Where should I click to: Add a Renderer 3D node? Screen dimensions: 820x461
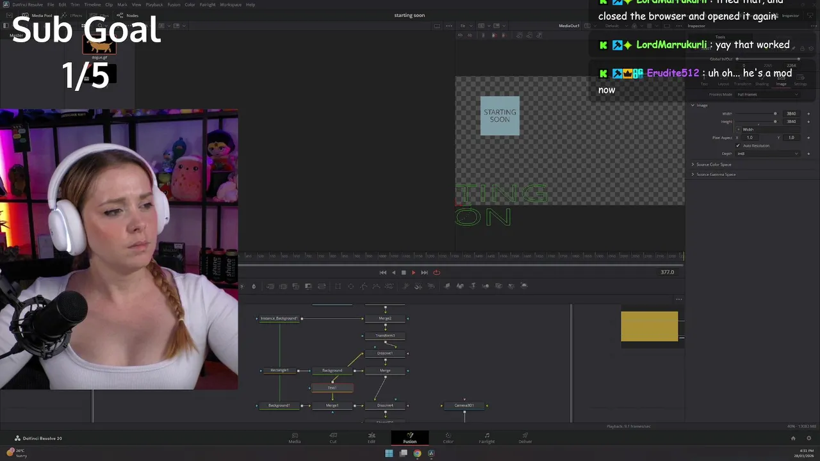pyautogui.click(x=524, y=286)
